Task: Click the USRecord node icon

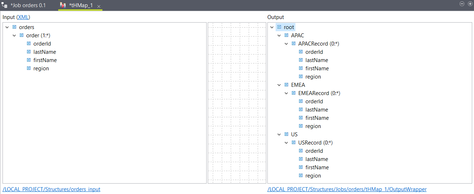Action: (x=294, y=143)
